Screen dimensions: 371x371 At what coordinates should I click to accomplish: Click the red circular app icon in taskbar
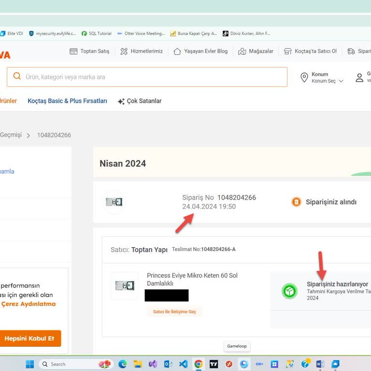pyautogui.click(x=229, y=364)
